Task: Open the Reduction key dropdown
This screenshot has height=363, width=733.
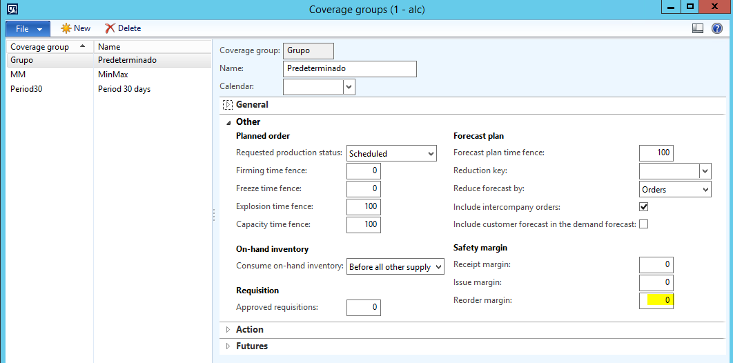Action: pos(705,171)
